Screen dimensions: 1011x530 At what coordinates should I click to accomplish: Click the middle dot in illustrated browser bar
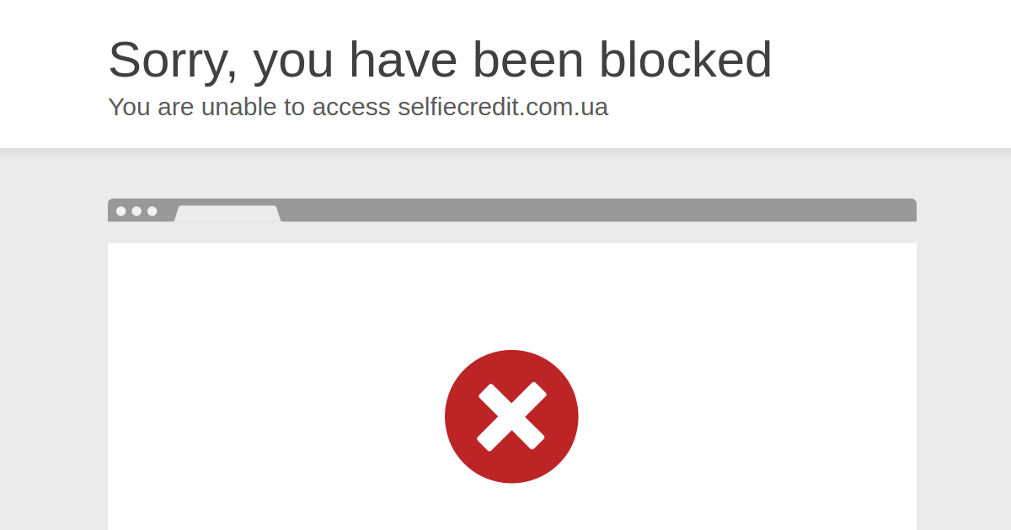(x=136, y=211)
